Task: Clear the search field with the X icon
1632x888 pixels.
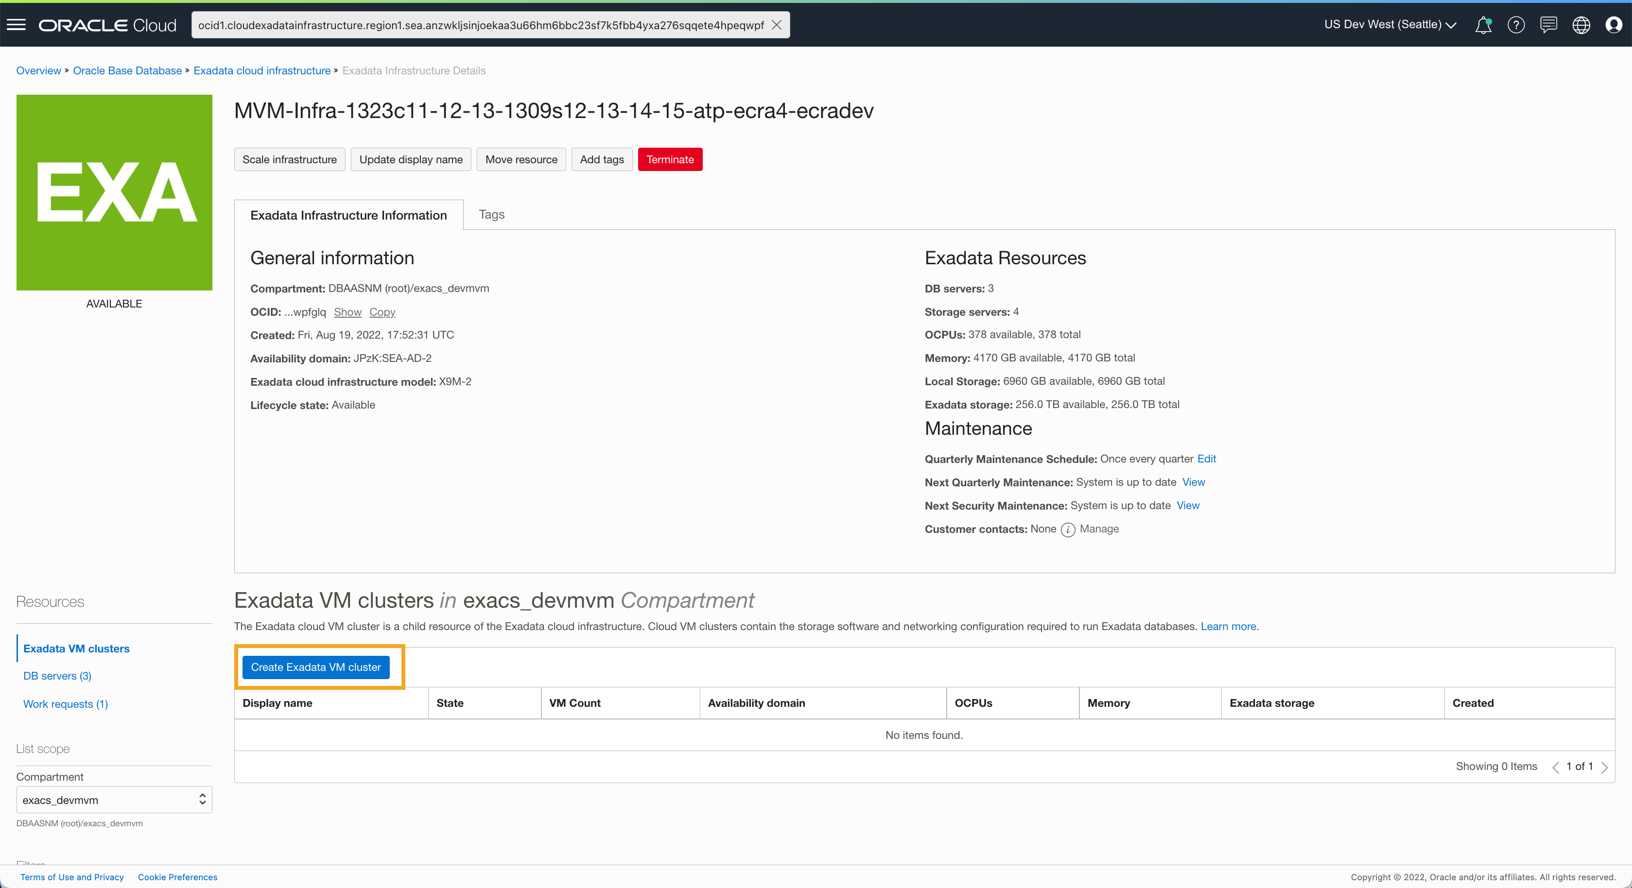Action: (777, 25)
